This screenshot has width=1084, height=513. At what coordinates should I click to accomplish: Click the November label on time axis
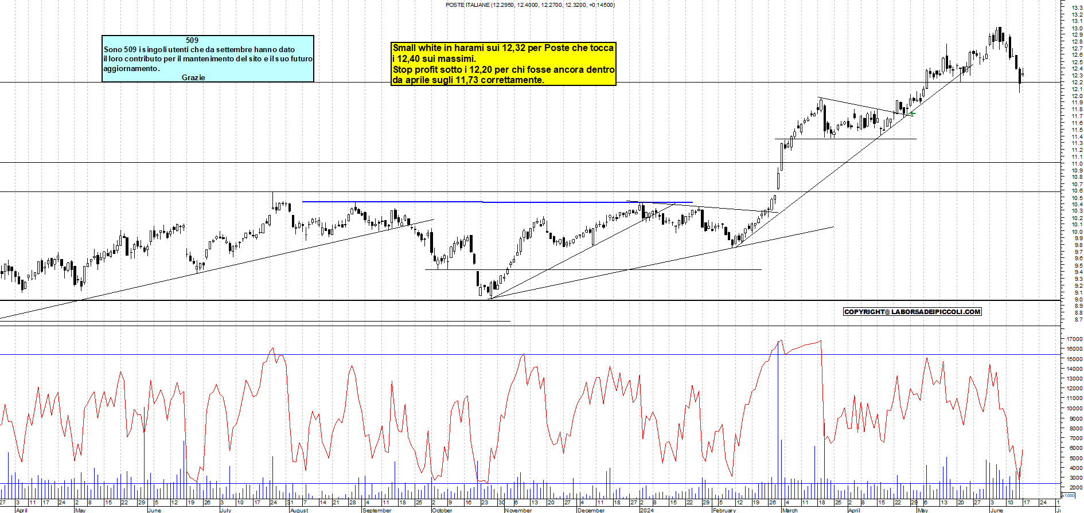point(518,510)
